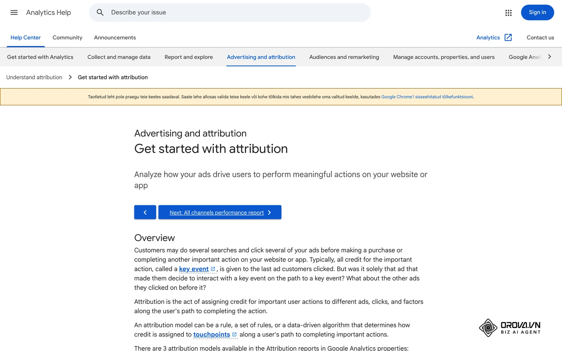Click the Overview heading

pyautogui.click(x=155, y=238)
